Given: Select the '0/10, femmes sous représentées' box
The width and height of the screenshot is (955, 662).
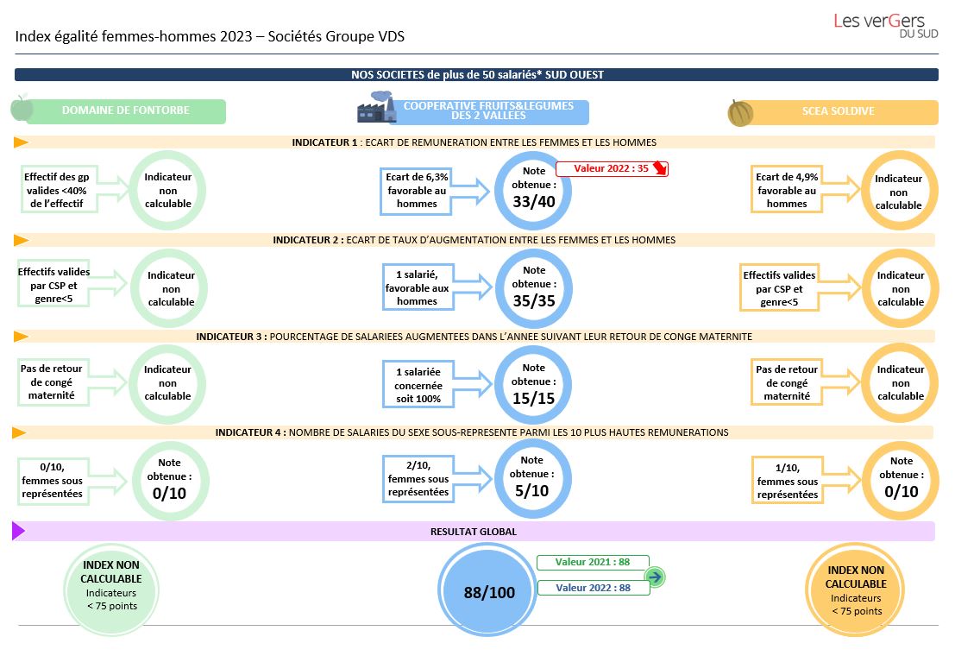Looking at the screenshot, I should tap(53, 481).
